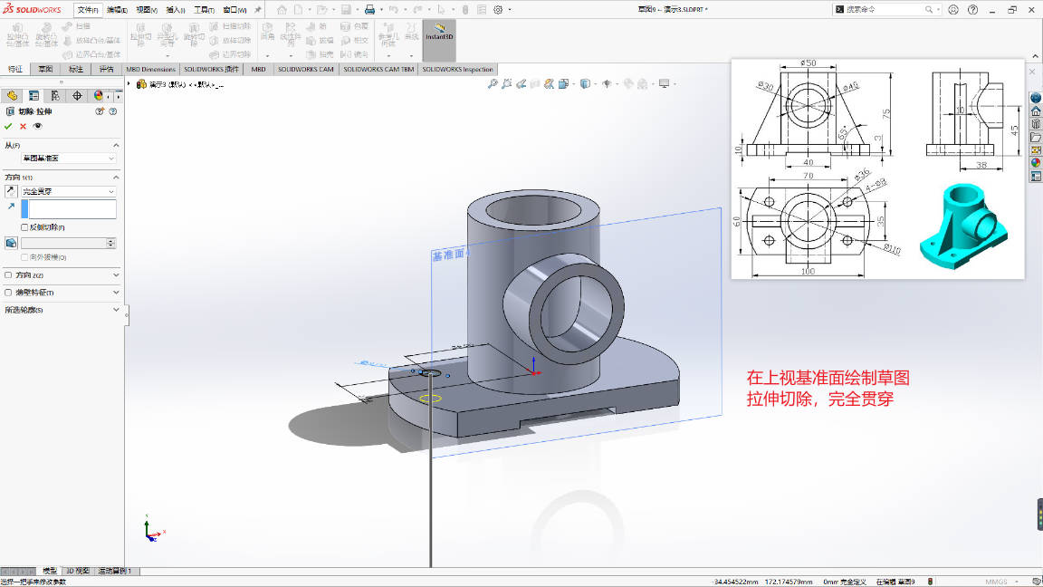Open 工具 Tools menu

(205, 9)
